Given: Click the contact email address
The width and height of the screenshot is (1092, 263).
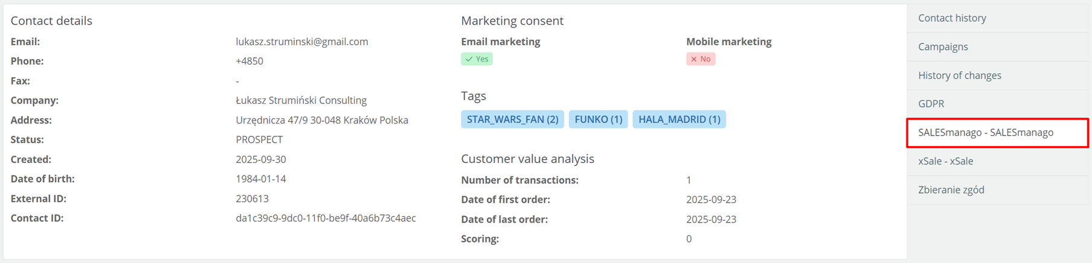Looking at the screenshot, I should click(301, 42).
